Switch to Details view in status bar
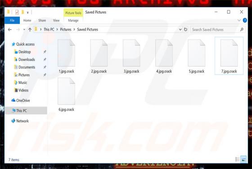 pos(237,160)
